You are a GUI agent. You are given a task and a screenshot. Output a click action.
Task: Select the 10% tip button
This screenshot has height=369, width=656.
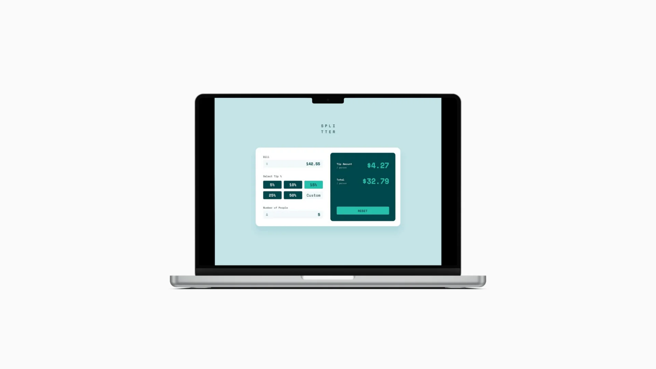pos(293,185)
